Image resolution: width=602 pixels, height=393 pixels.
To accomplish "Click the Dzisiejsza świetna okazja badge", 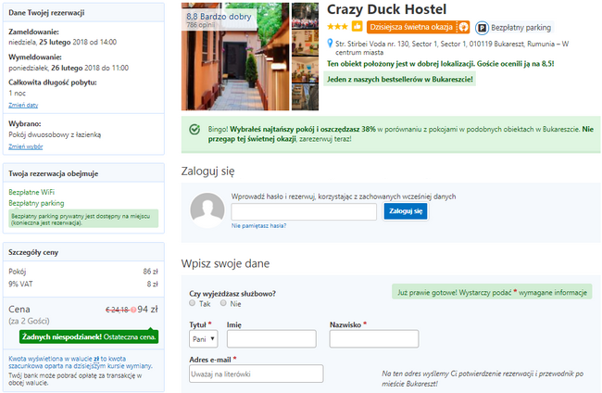I will (418, 27).
